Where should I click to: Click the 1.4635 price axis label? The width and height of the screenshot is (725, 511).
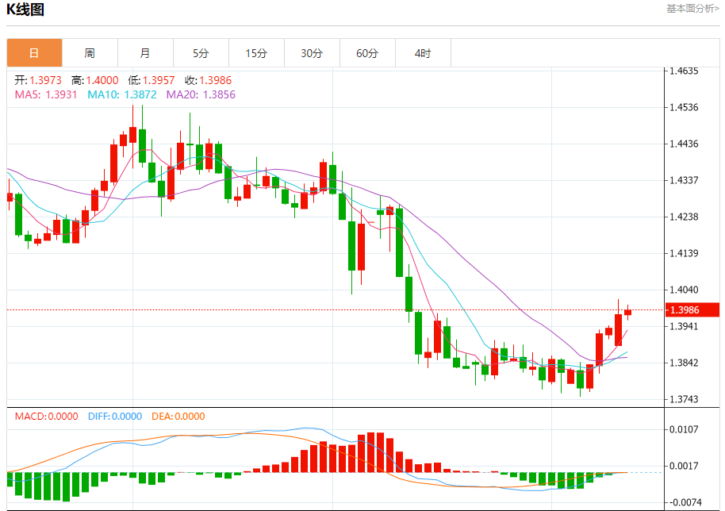[684, 71]
